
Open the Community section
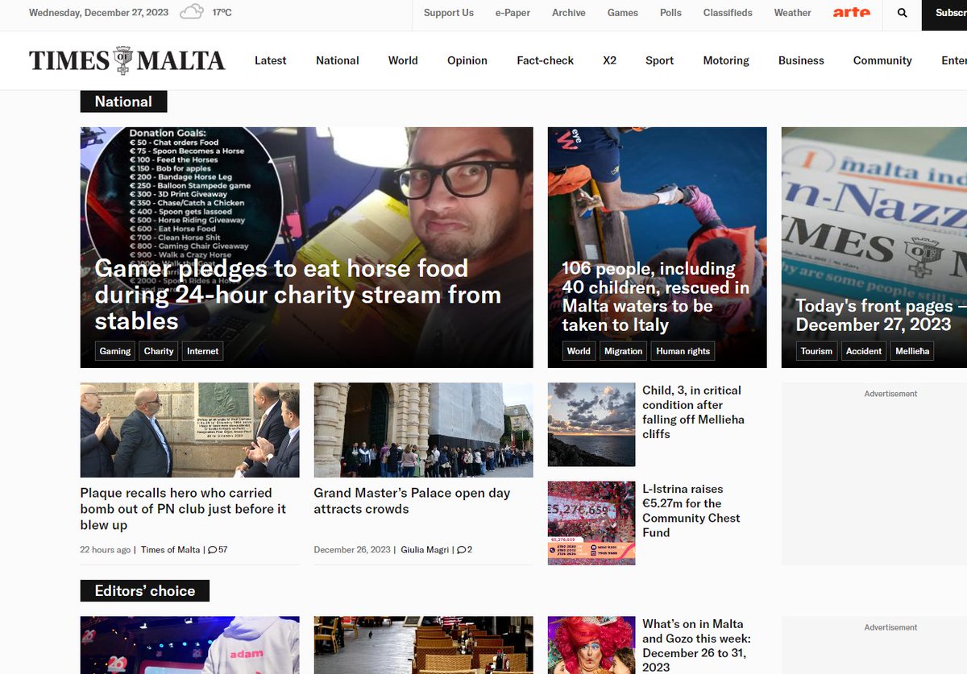point(882,60)
